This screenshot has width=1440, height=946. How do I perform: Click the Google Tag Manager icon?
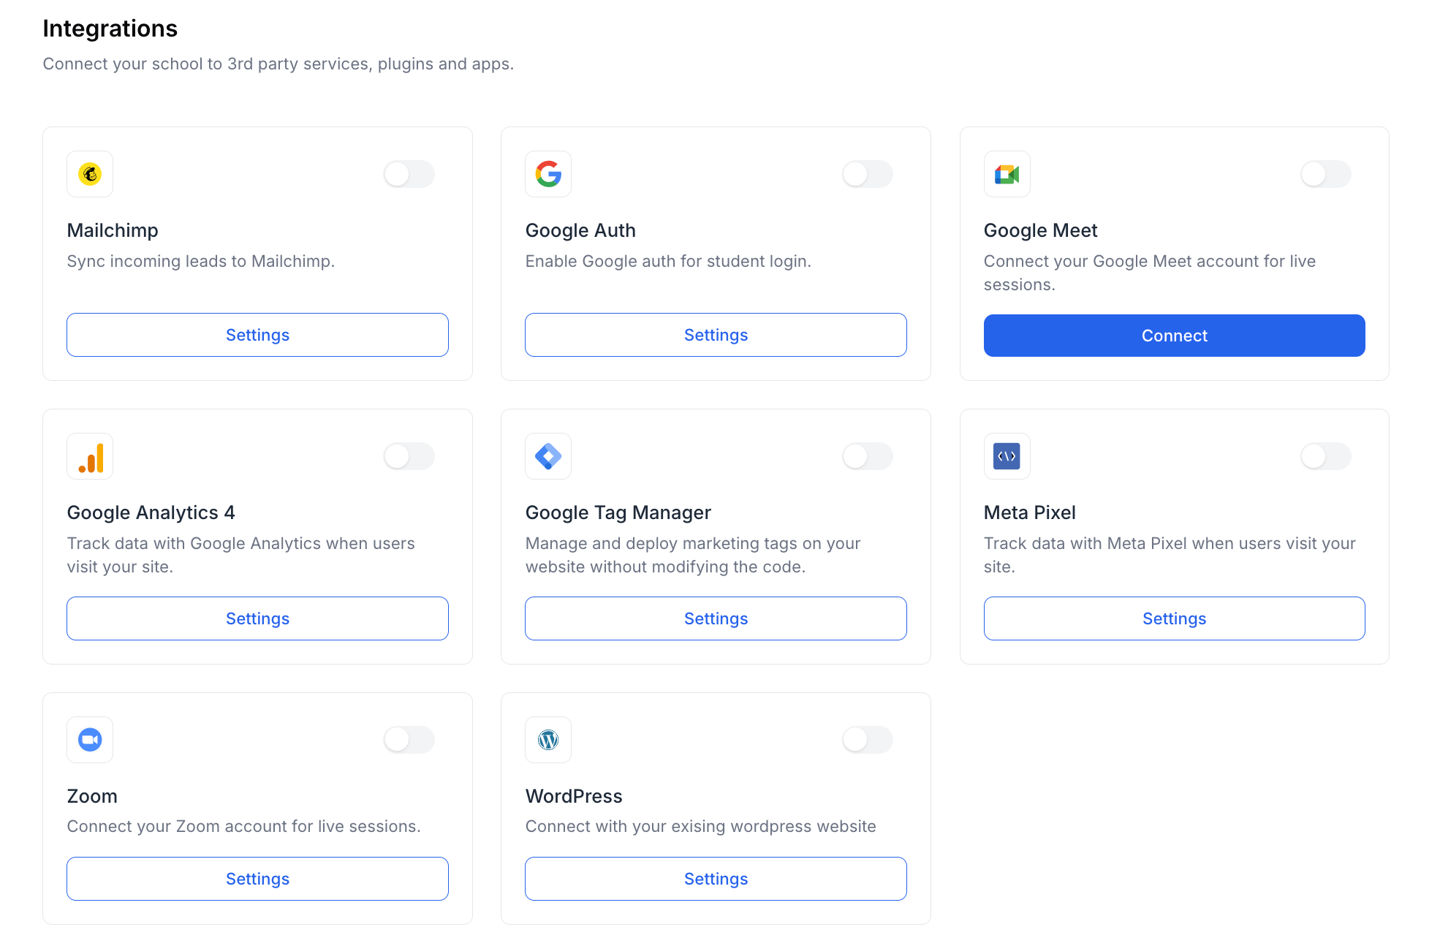coord(548,457)
